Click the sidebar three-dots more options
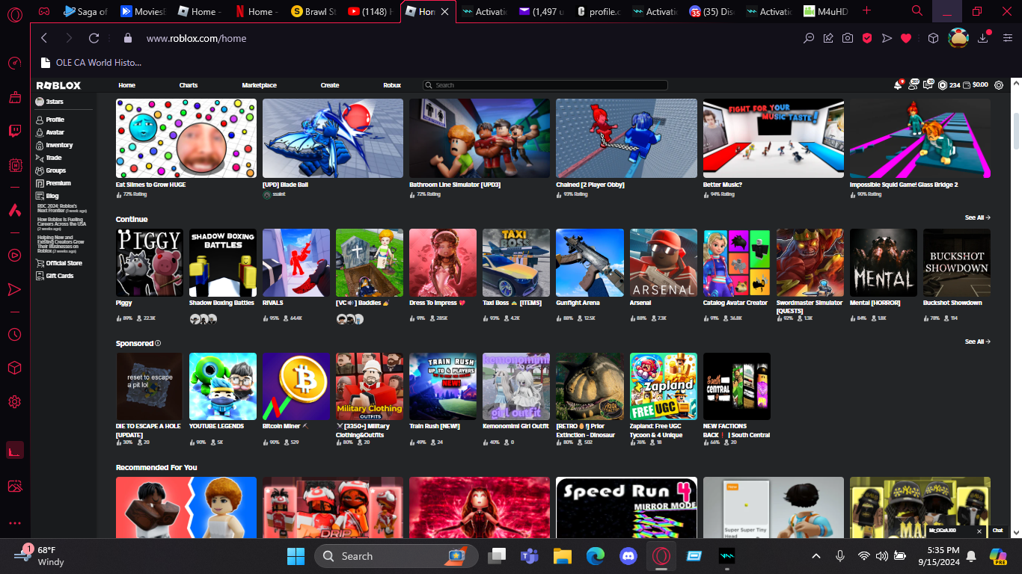 14,523
